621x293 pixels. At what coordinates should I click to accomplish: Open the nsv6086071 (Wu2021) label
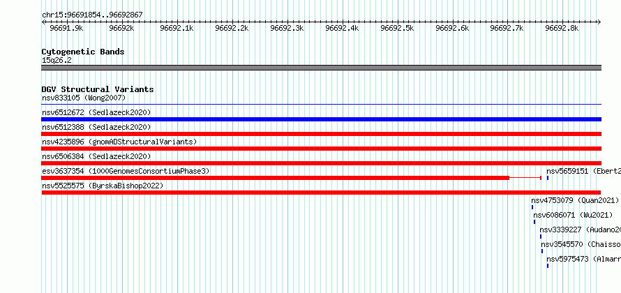573,215
